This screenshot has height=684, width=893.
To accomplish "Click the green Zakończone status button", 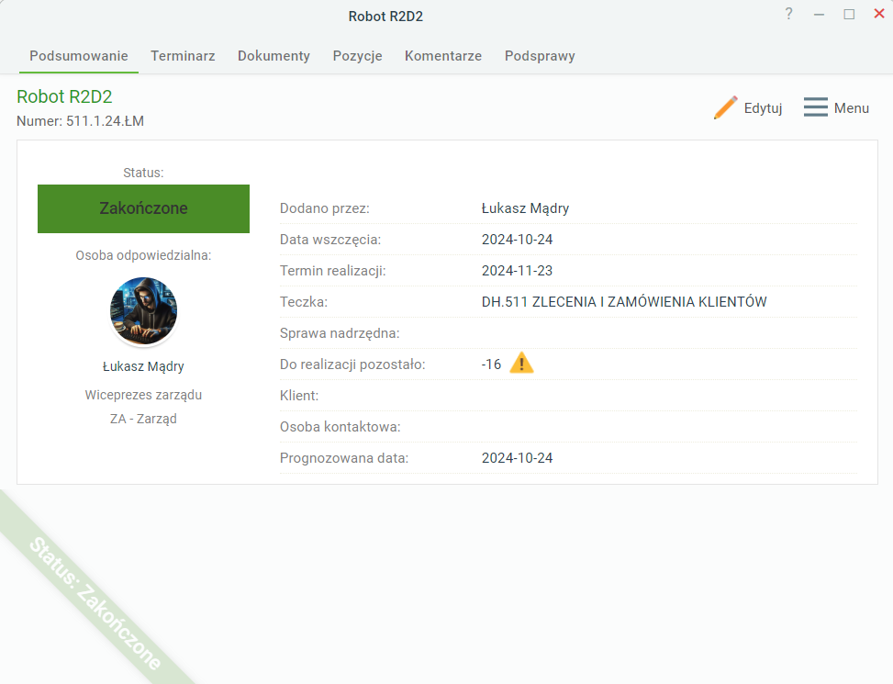I will pos(143,208).
